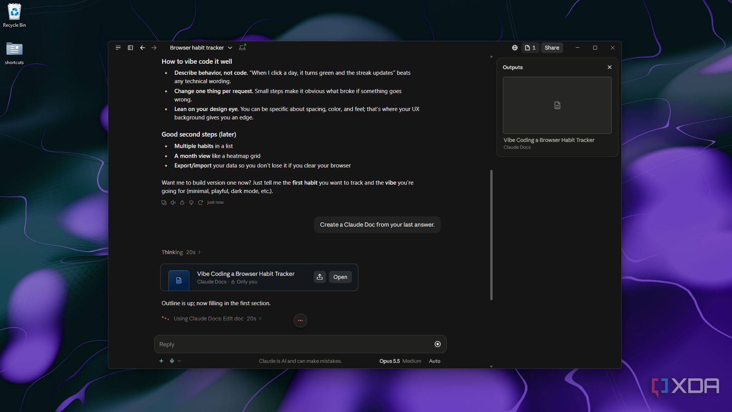
Task: Stop generation with the stop button
Action: [438, 344]
